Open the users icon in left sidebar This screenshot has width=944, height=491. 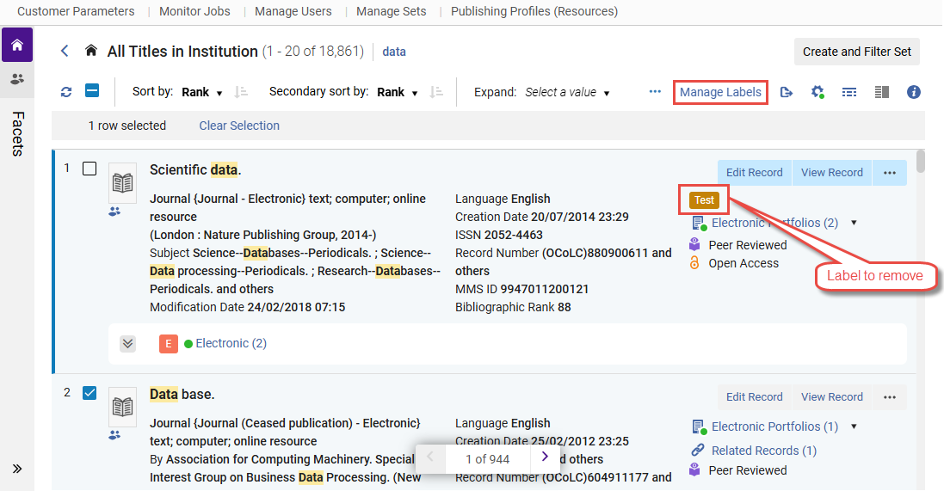pos(17,79)
